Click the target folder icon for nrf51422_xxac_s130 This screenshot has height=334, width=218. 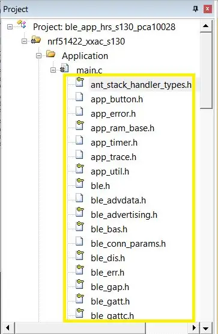point(36,40)
